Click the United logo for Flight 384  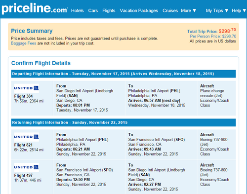click(27, 88)
